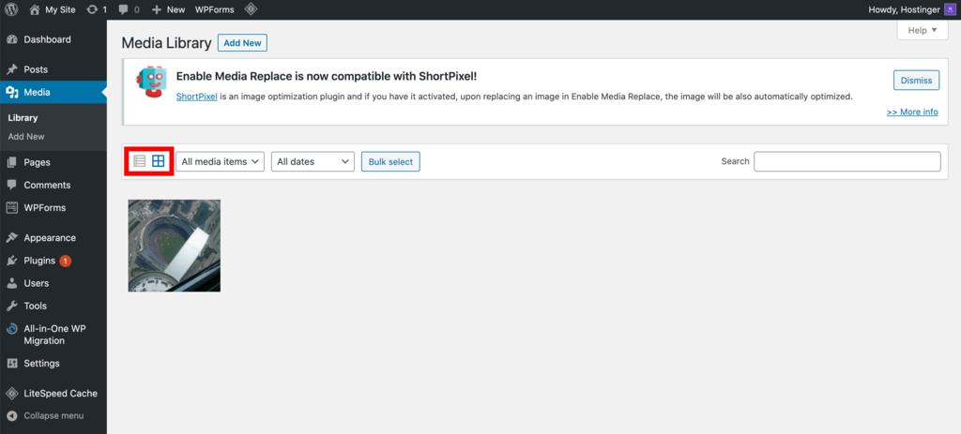Open the Tools menu
Screen dimensions: 961x434
pyautogui.click(x=36, y=306)
